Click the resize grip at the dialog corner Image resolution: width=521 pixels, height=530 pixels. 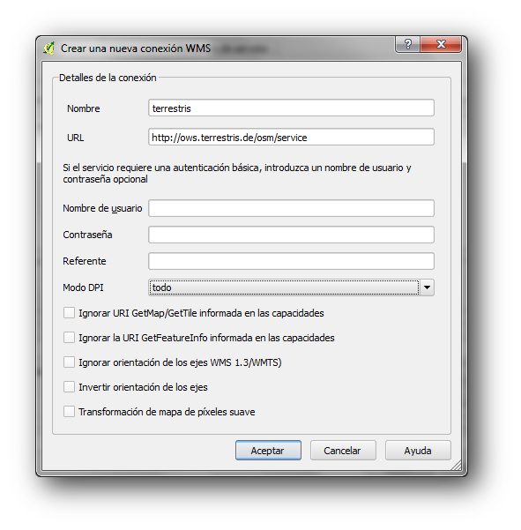pos(456,465)
